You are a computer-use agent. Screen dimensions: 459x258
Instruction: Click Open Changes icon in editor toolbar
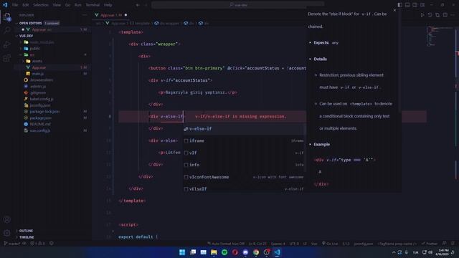(x=437, y=15)
